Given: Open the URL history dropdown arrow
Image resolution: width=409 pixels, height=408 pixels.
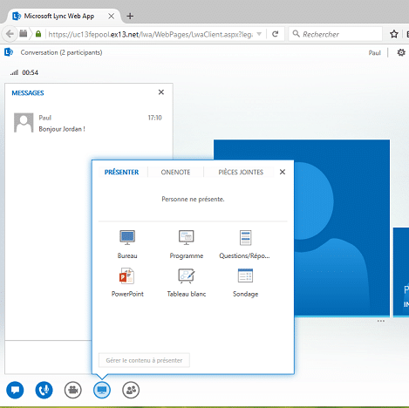Looking at the screenshot, I should click(259, 34).
